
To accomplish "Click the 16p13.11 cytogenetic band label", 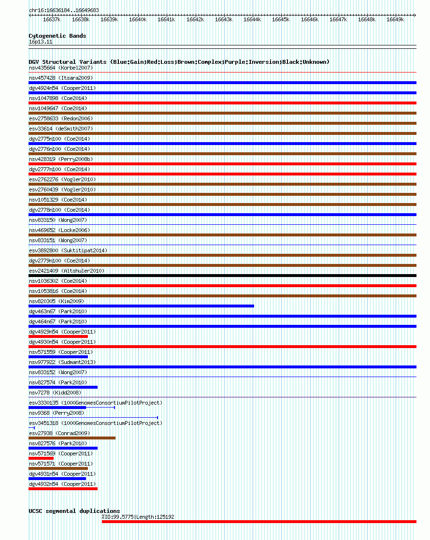I will coord(41,42).
